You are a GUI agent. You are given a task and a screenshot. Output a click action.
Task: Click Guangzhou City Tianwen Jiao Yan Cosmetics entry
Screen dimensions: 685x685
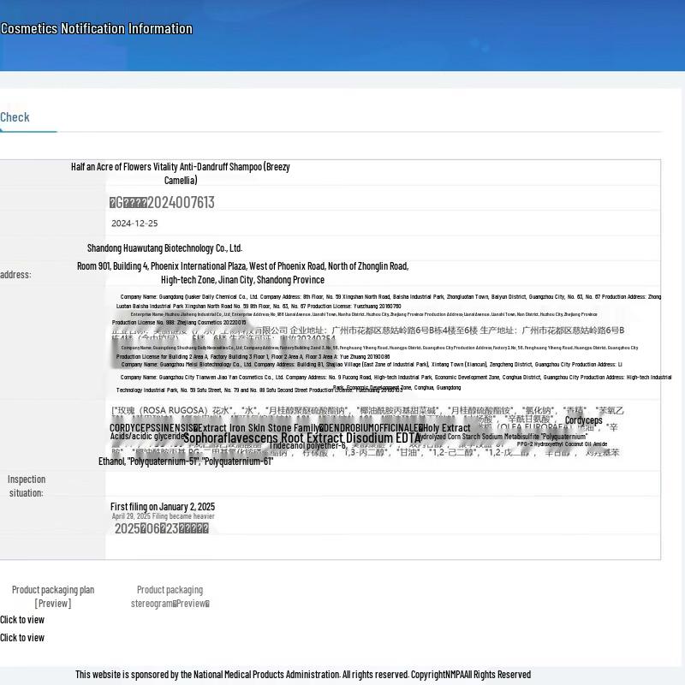394,383
